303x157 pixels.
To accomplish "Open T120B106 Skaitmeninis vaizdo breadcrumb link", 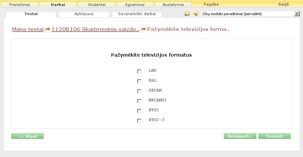I will pos(95,29).
